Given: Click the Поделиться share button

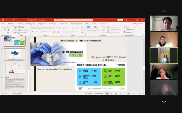Looking at the screenshot, I should click(137, 24).
